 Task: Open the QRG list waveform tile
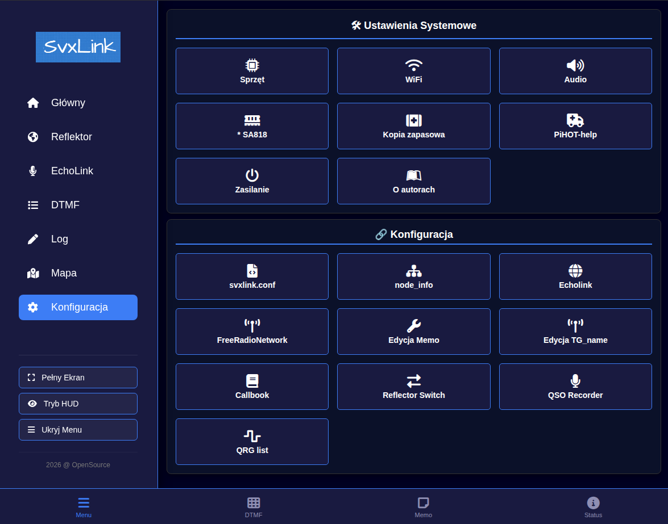(252, 442)
